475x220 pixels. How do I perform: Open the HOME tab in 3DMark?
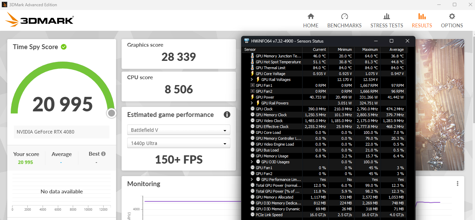(x=311, y=21)
